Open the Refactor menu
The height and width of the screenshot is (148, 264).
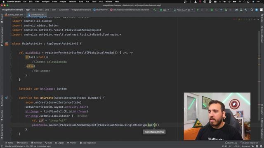(73, 2)
